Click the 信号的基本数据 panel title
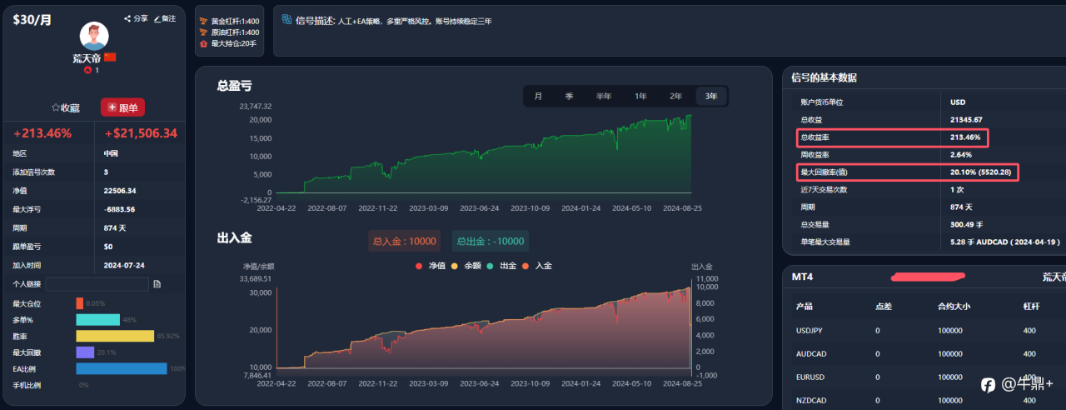The image size is (1066, 410). tap(824, 77)
